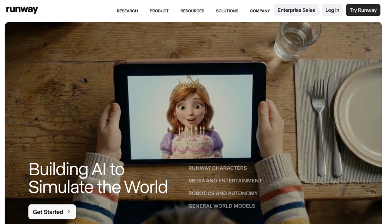386x224 pixels.
Task: Click the chevron arrow inside Get Started
Action: [69, 212]
